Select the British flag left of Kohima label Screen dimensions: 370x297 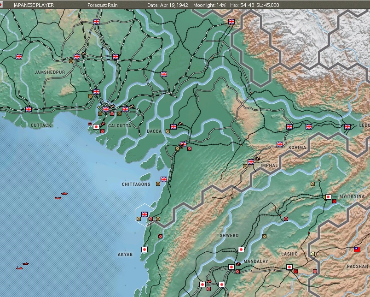[x=280, y=144]
